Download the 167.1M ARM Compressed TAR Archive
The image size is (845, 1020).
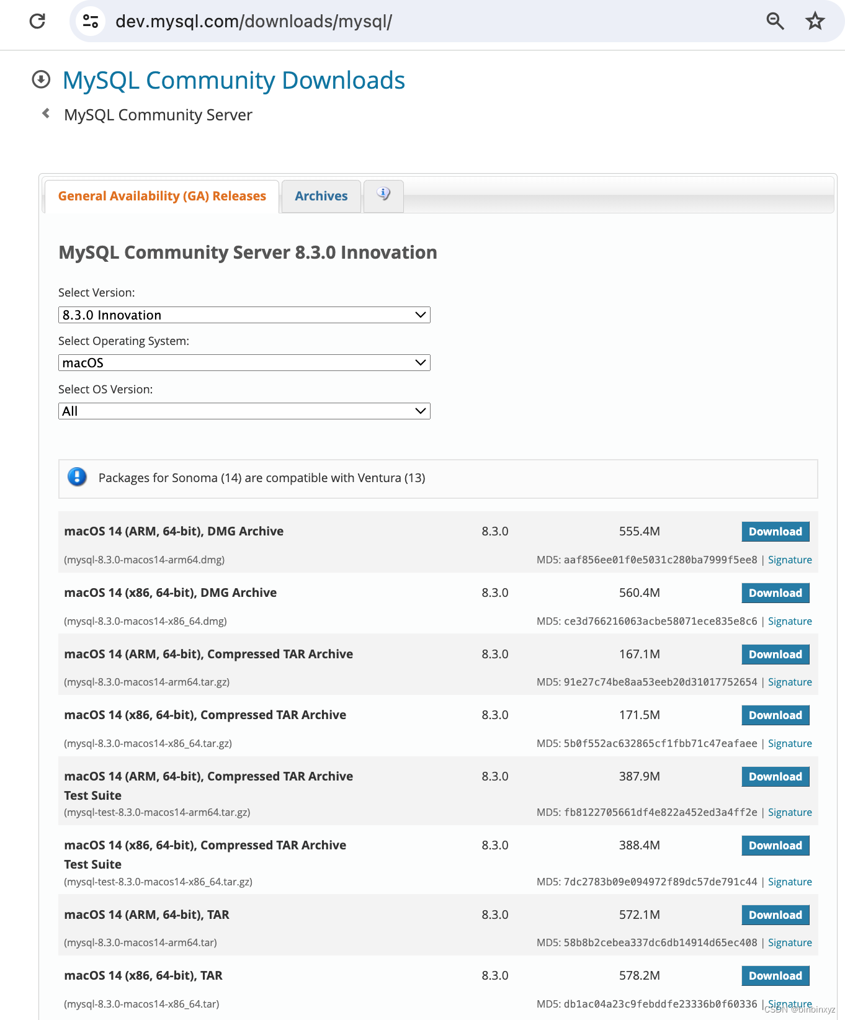(776, 654)
